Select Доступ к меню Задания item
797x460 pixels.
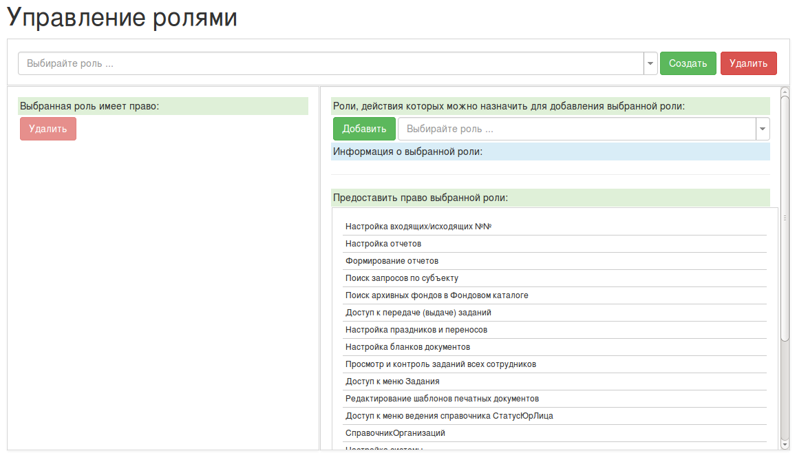[392, 381]
